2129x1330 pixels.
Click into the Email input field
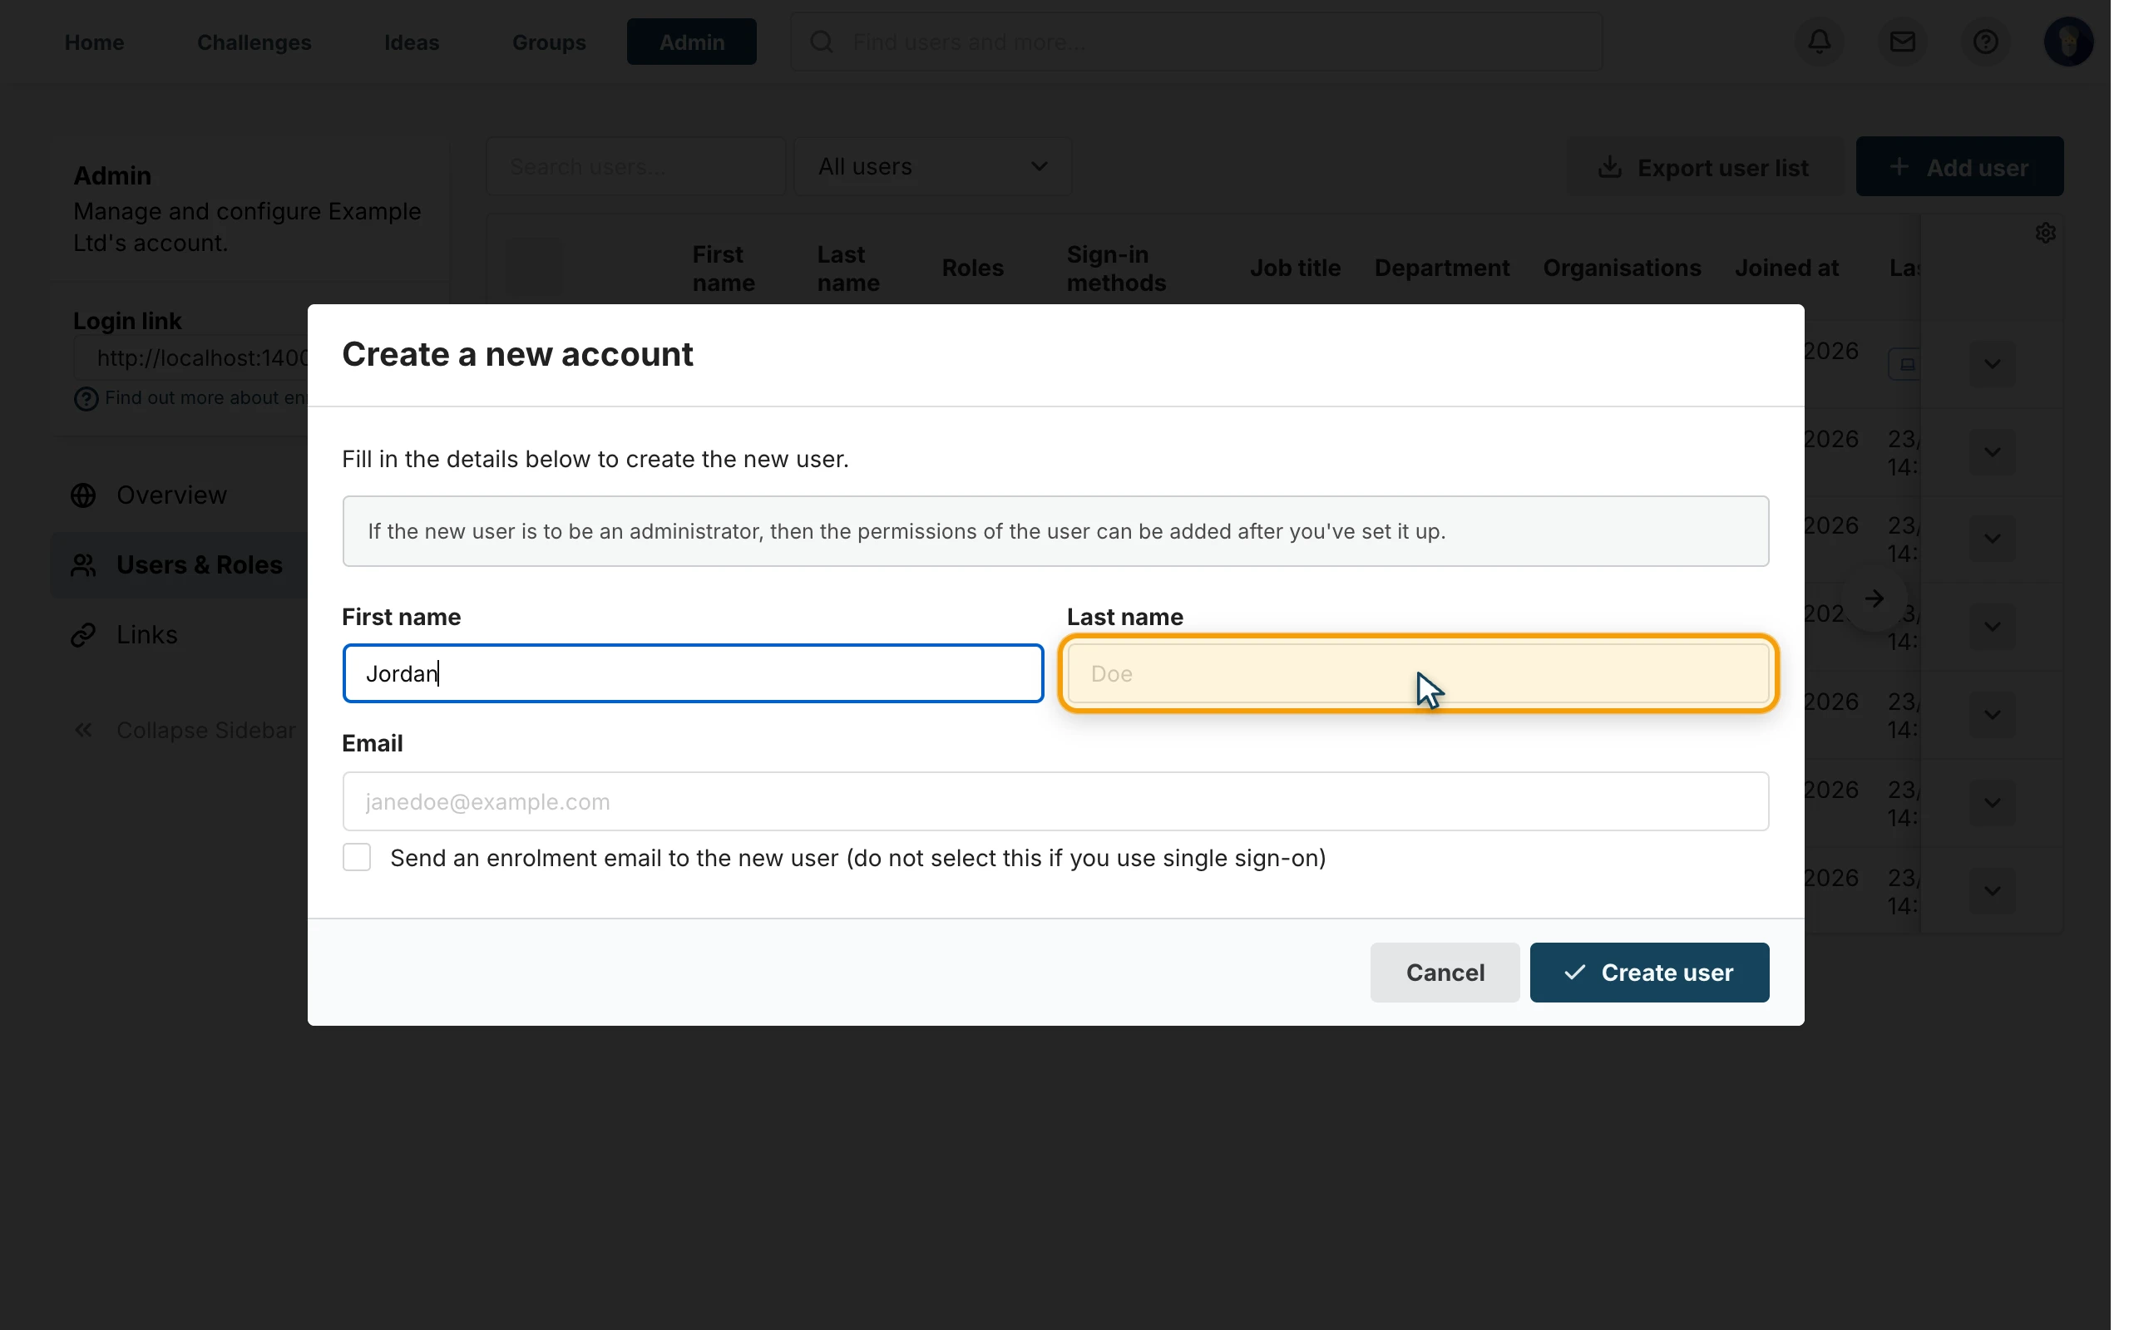[x=1055, y=801]
